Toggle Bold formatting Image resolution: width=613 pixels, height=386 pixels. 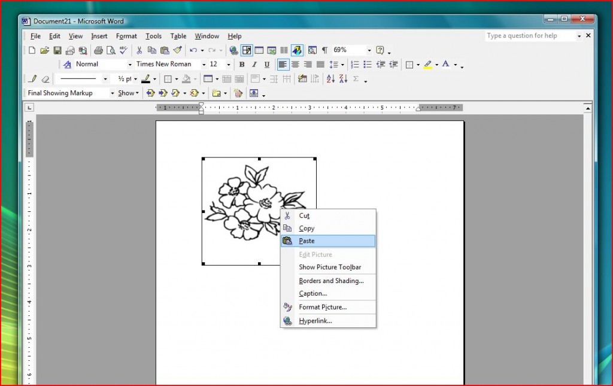pos(241,64)
